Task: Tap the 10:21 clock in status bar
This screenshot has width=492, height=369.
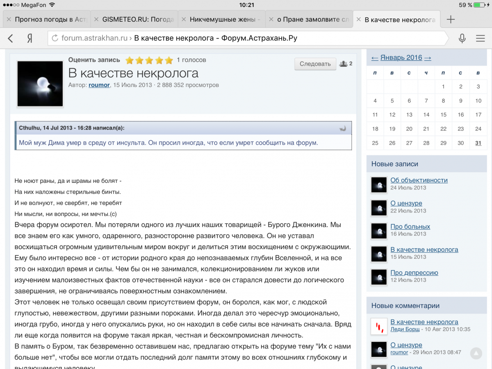Action: click(246, 5)
